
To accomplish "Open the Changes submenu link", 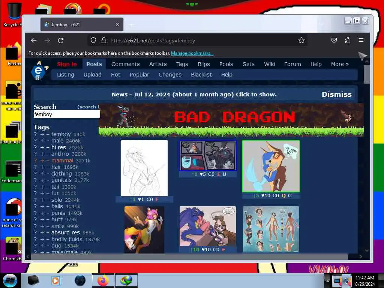I will tap(170, 75).
